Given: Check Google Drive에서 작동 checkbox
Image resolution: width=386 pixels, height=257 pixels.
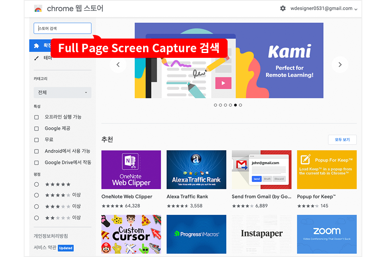Looking at the screenshot, I should click(x=37, y=163).
